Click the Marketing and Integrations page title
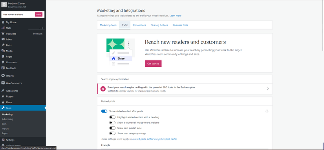The image size is (324, 150). pos(121,10)
